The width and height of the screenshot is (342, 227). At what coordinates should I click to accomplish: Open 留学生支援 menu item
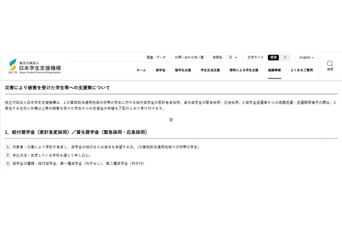[x=183, y=70]
